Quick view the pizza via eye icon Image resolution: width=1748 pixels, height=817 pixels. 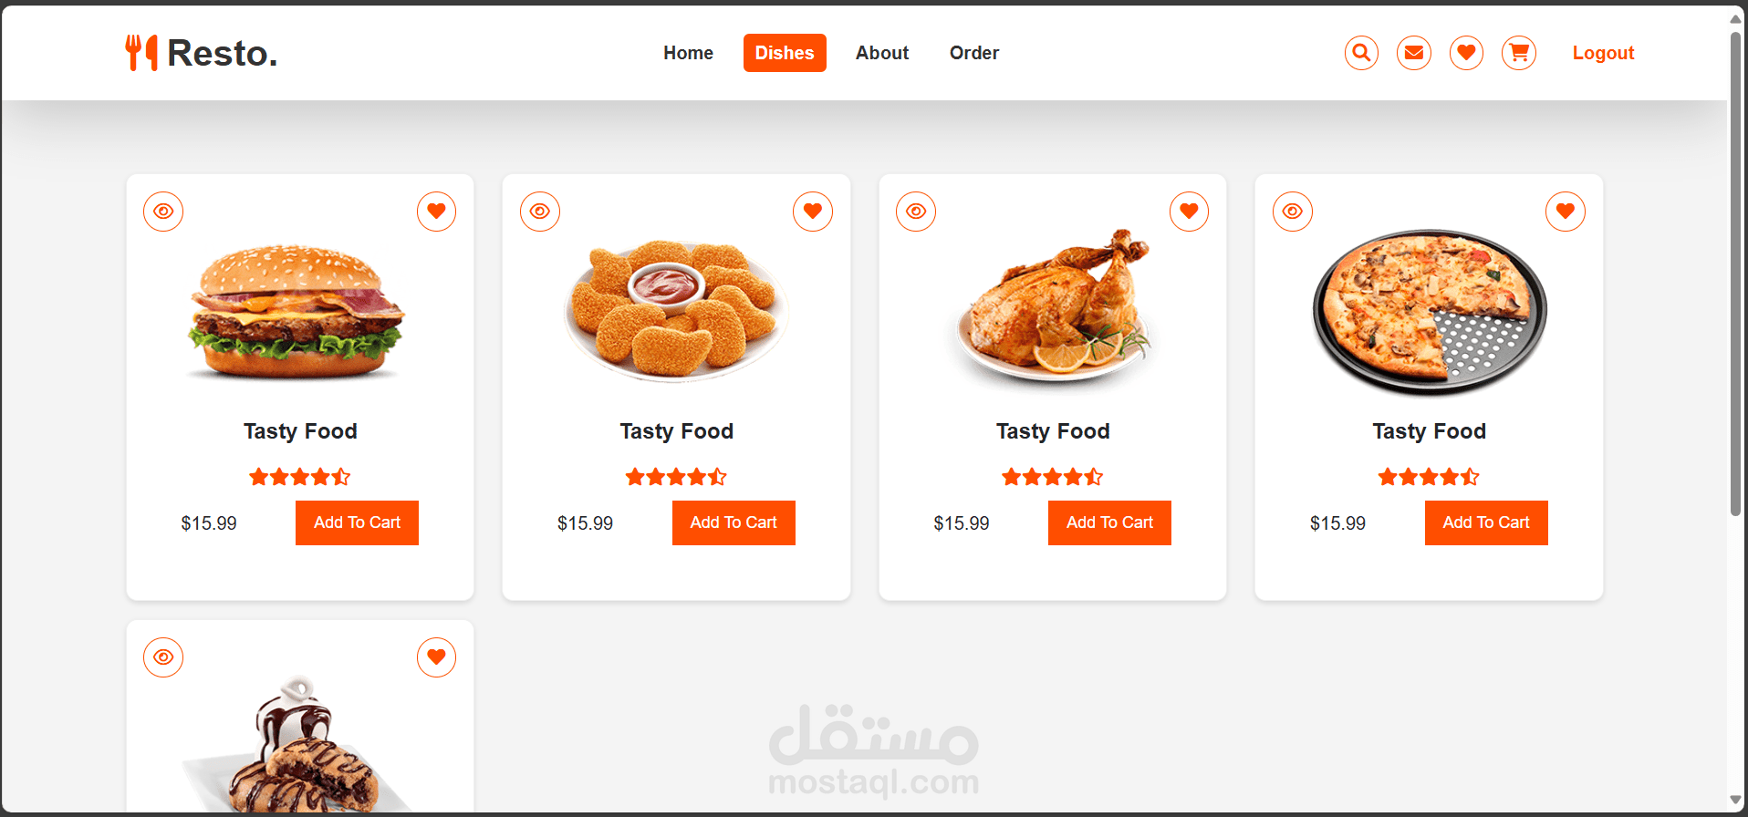(1293, 212)
